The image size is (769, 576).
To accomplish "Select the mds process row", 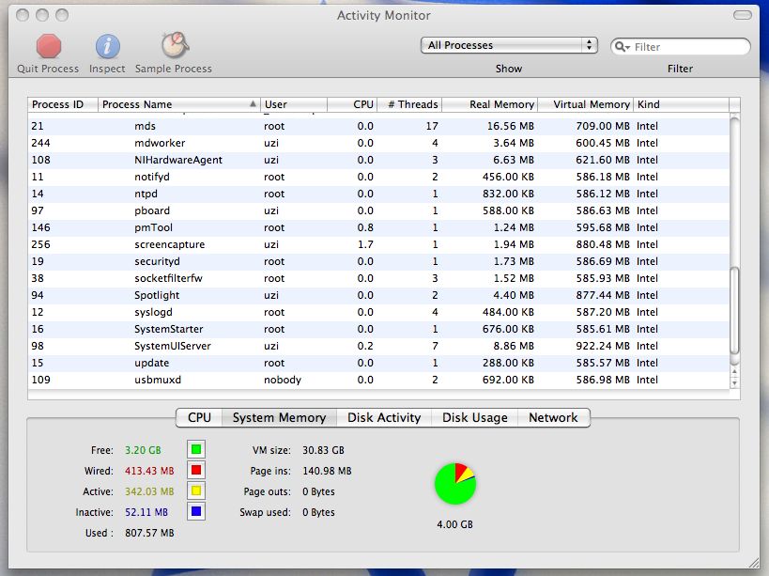I will [x=378, y=126].
